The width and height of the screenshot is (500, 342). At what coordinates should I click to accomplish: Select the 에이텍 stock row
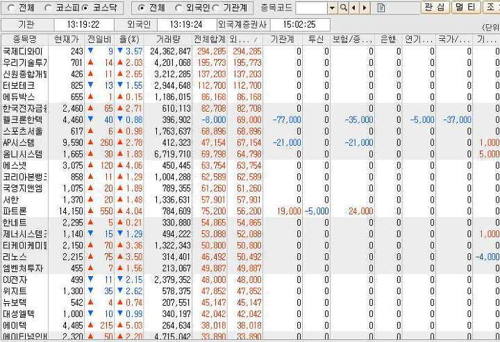click(250, 325)
